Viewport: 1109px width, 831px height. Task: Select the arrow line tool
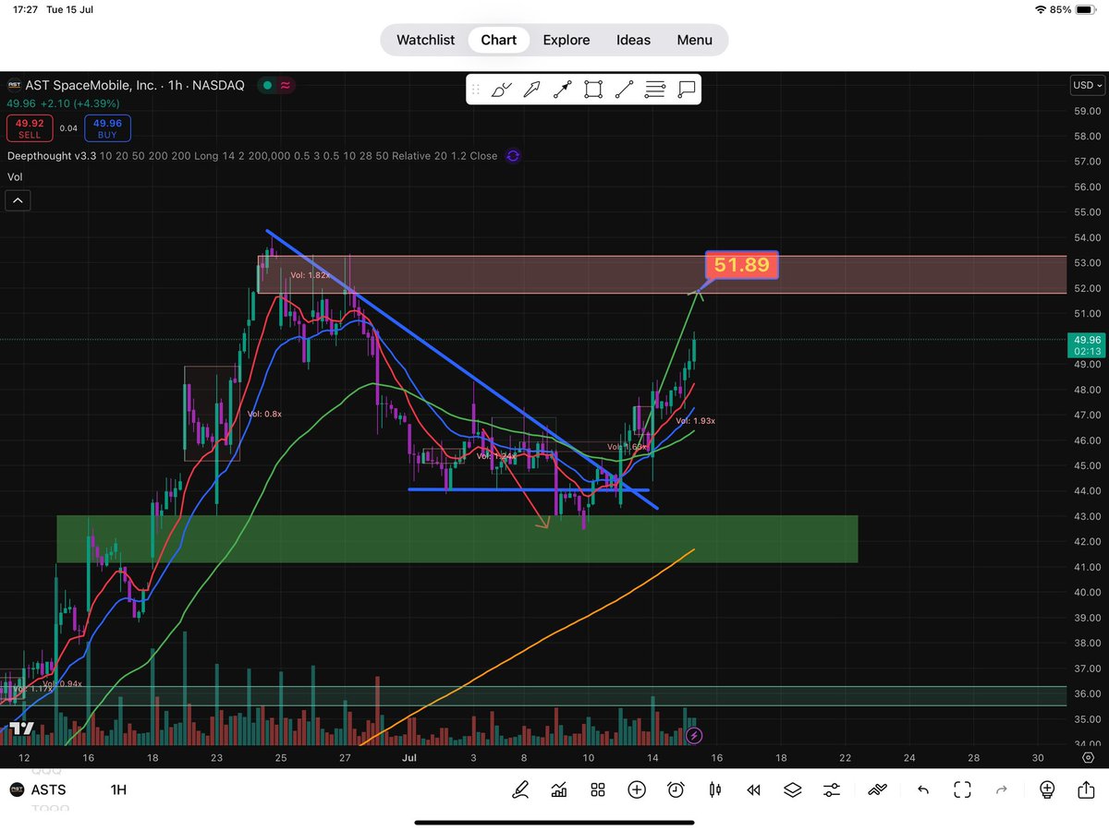point(563,90)
